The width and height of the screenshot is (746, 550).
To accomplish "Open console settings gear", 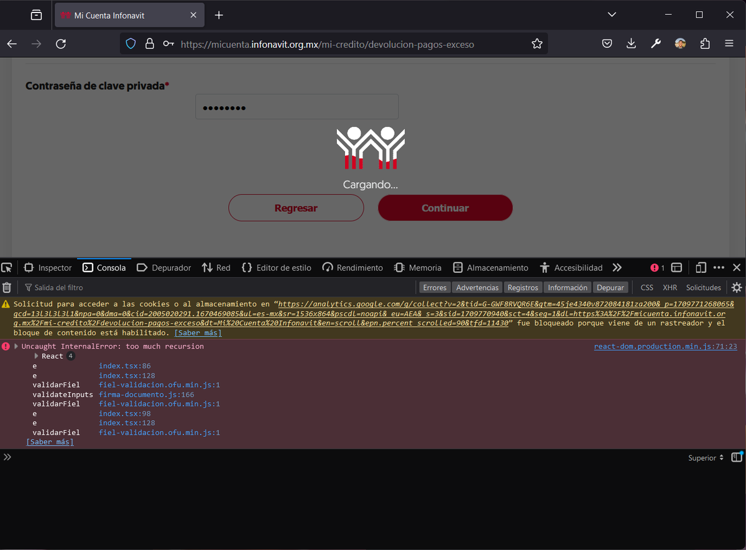I will tap(737, 288).
